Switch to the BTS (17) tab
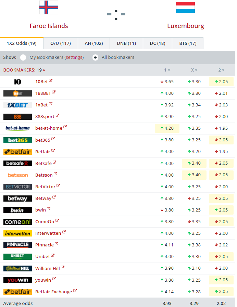Image resolution: width=237 pixels, height=307 pixels. [x=188, y=43]
